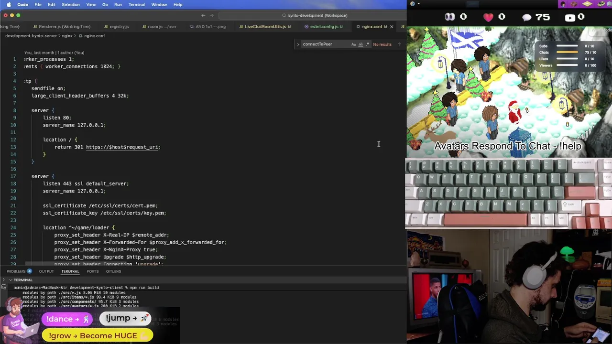This screenshot has width=612, height=344.
Task: Open the Run menu
Action: (118, 4)
